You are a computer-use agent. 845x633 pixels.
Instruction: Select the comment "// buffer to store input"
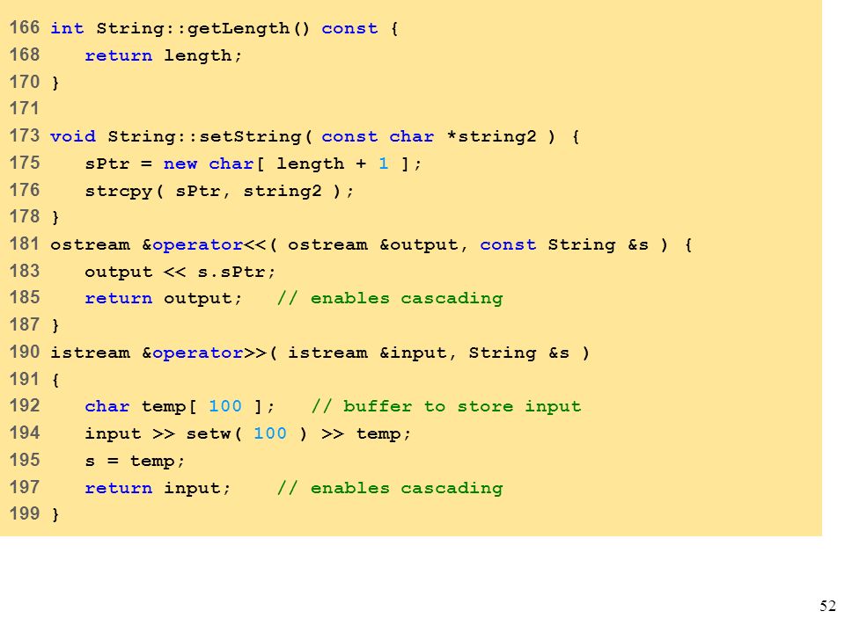[x=446, y=406]
